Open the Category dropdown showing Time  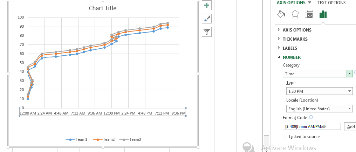tap(317, 74)
